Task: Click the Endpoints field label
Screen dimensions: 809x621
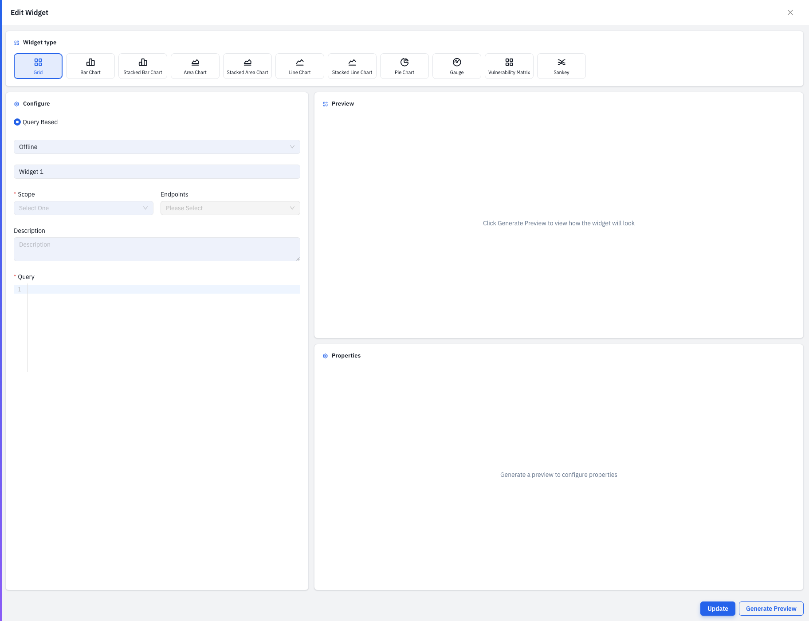Action: (x=174, y=194)
